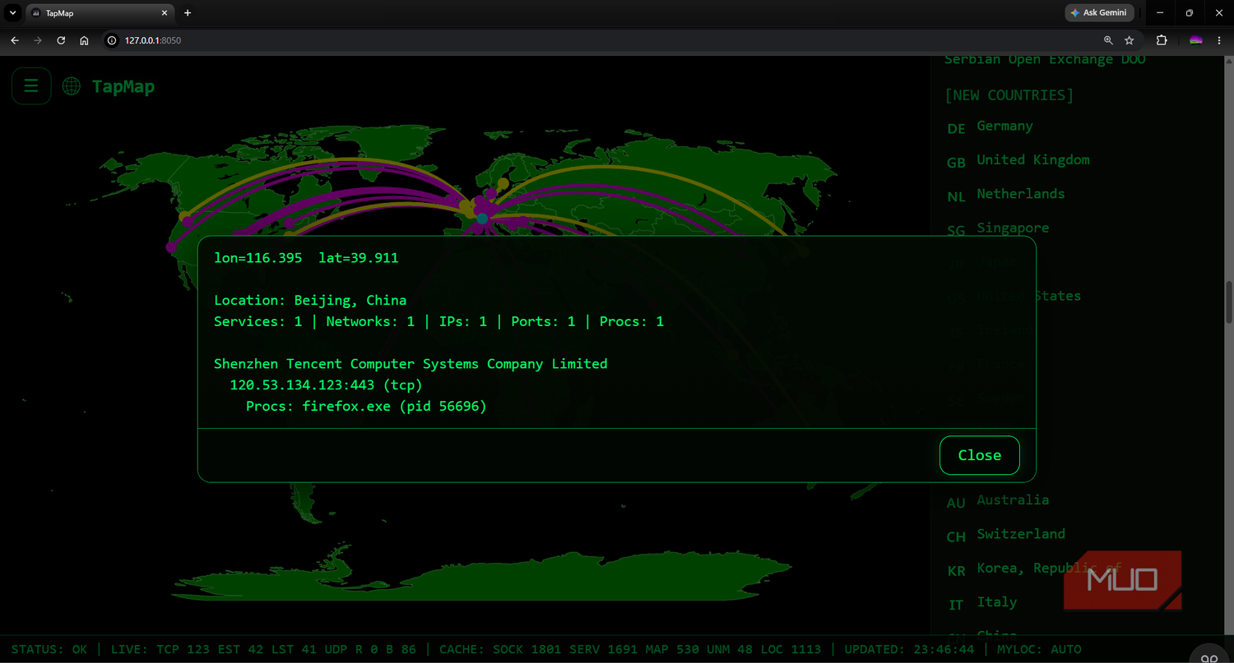Click the Shenzhen Tencent Computer Systems network name
The image size is (1234, 663).
(411, 364)
